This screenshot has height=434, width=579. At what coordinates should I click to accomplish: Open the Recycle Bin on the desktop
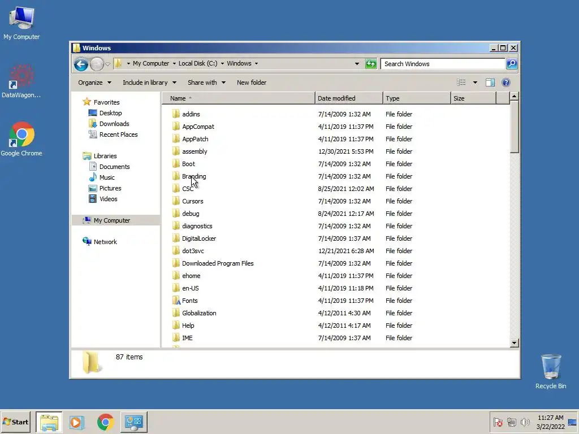[x=551, y=371]
